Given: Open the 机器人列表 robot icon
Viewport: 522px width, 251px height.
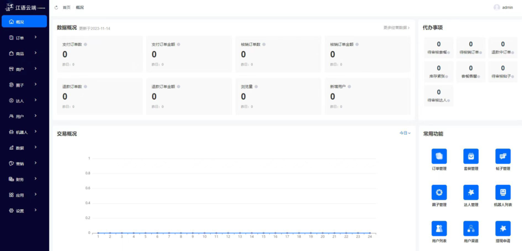Looking at the screenshot, I should point(503,192).
